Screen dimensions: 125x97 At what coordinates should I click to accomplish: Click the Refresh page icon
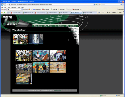[97, 5]
